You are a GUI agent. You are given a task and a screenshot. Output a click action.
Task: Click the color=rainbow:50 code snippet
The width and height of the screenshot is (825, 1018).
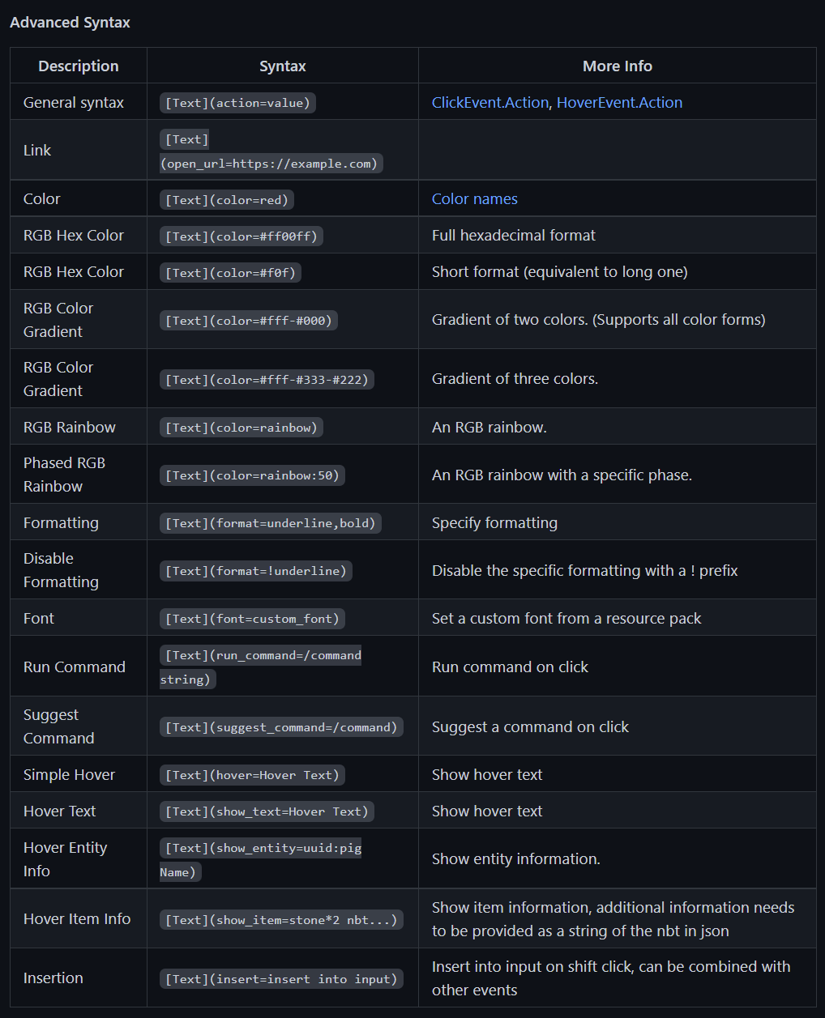point(252,475)
